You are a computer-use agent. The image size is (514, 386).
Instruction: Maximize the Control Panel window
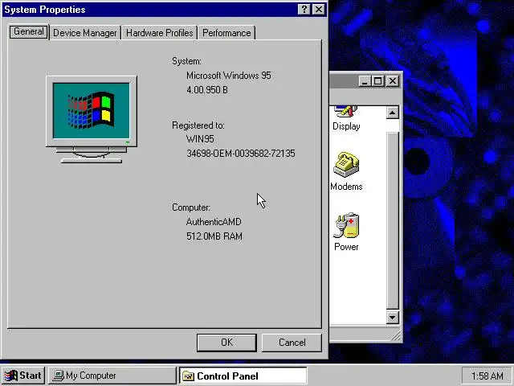pyautogui.click(x=377, y=80)
